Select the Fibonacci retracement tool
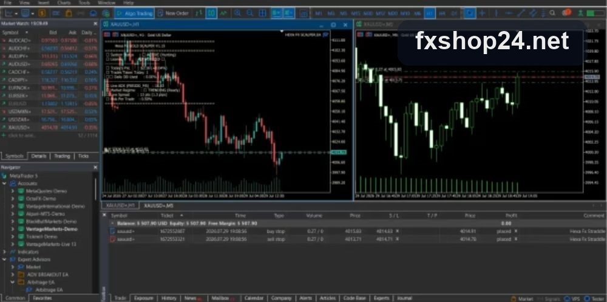 pyautogui.click(x=543, y=13)
